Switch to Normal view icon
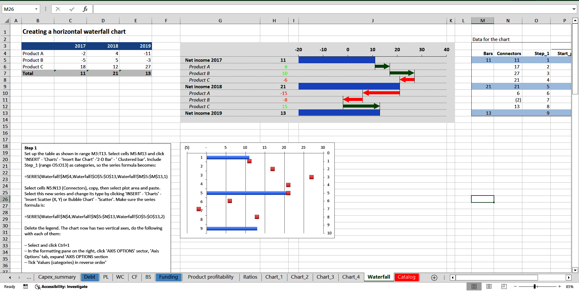This screenshot has height=291, width=579. point(474,286)
